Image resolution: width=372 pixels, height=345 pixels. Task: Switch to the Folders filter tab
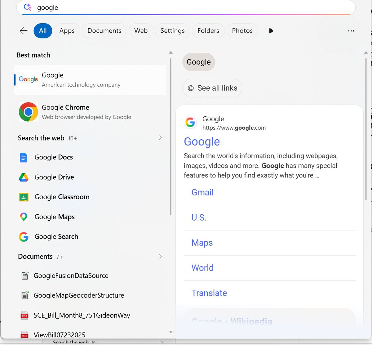pos(208,31)
